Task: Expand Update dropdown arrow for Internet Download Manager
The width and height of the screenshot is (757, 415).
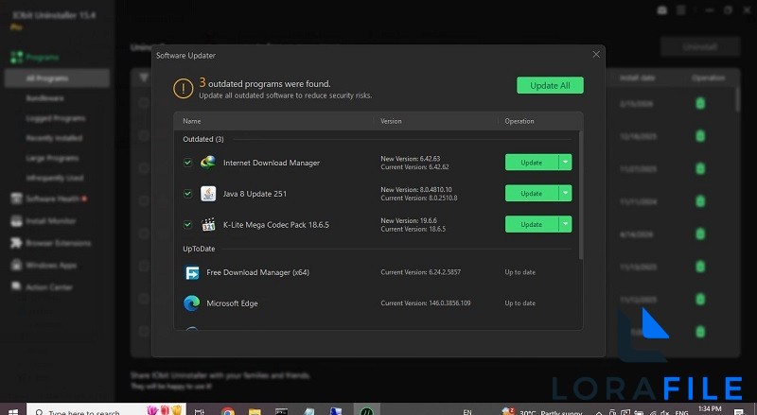Action: (565, 163)
